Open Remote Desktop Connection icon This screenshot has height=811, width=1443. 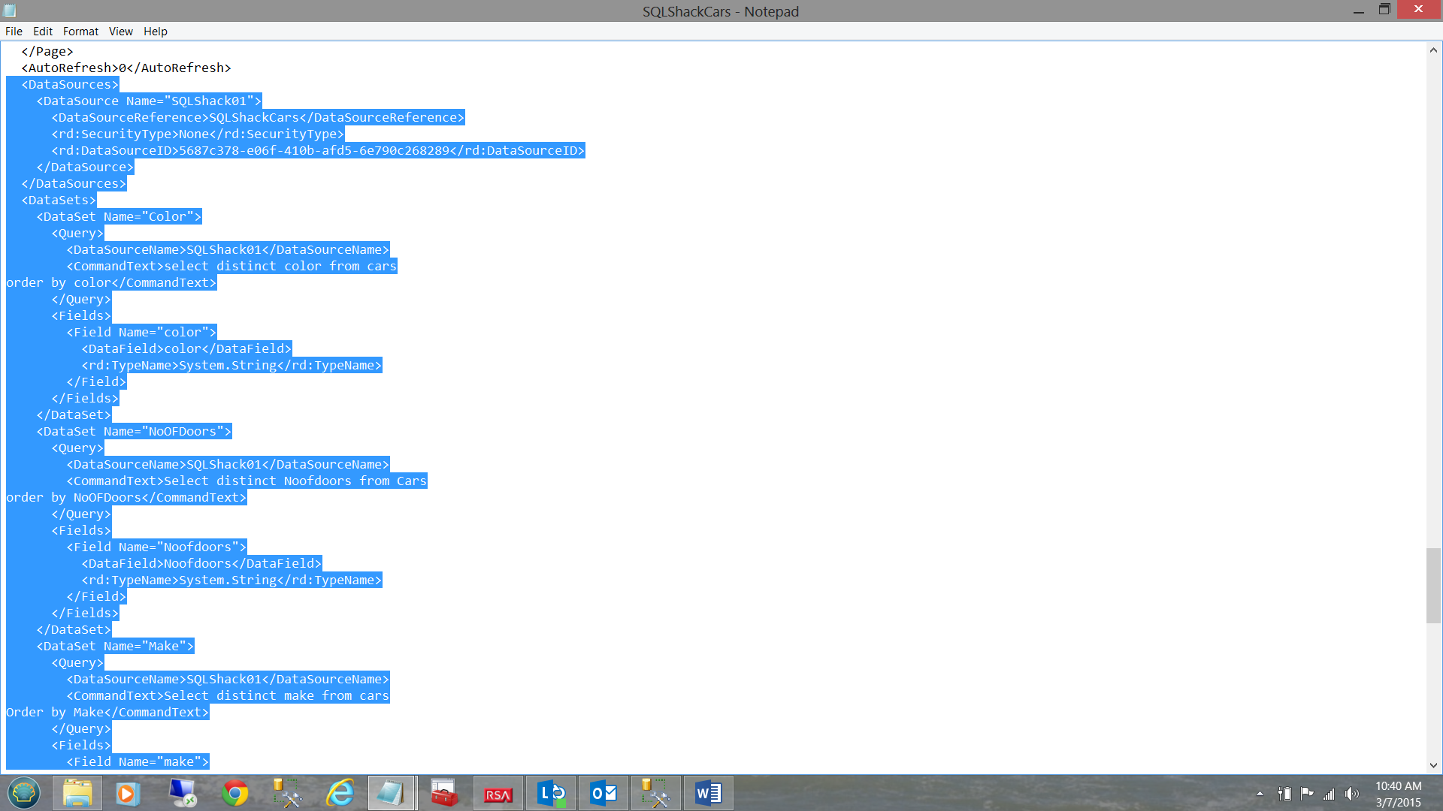click(x=182, y=793)
